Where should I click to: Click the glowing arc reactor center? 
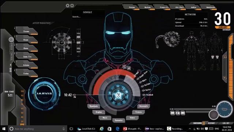pyautogui.click(x=118, y=95)
